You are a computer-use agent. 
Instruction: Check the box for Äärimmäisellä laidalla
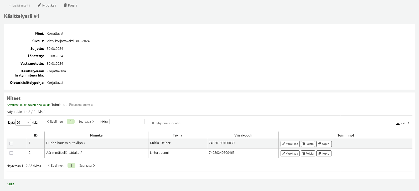tap(11, 153)
